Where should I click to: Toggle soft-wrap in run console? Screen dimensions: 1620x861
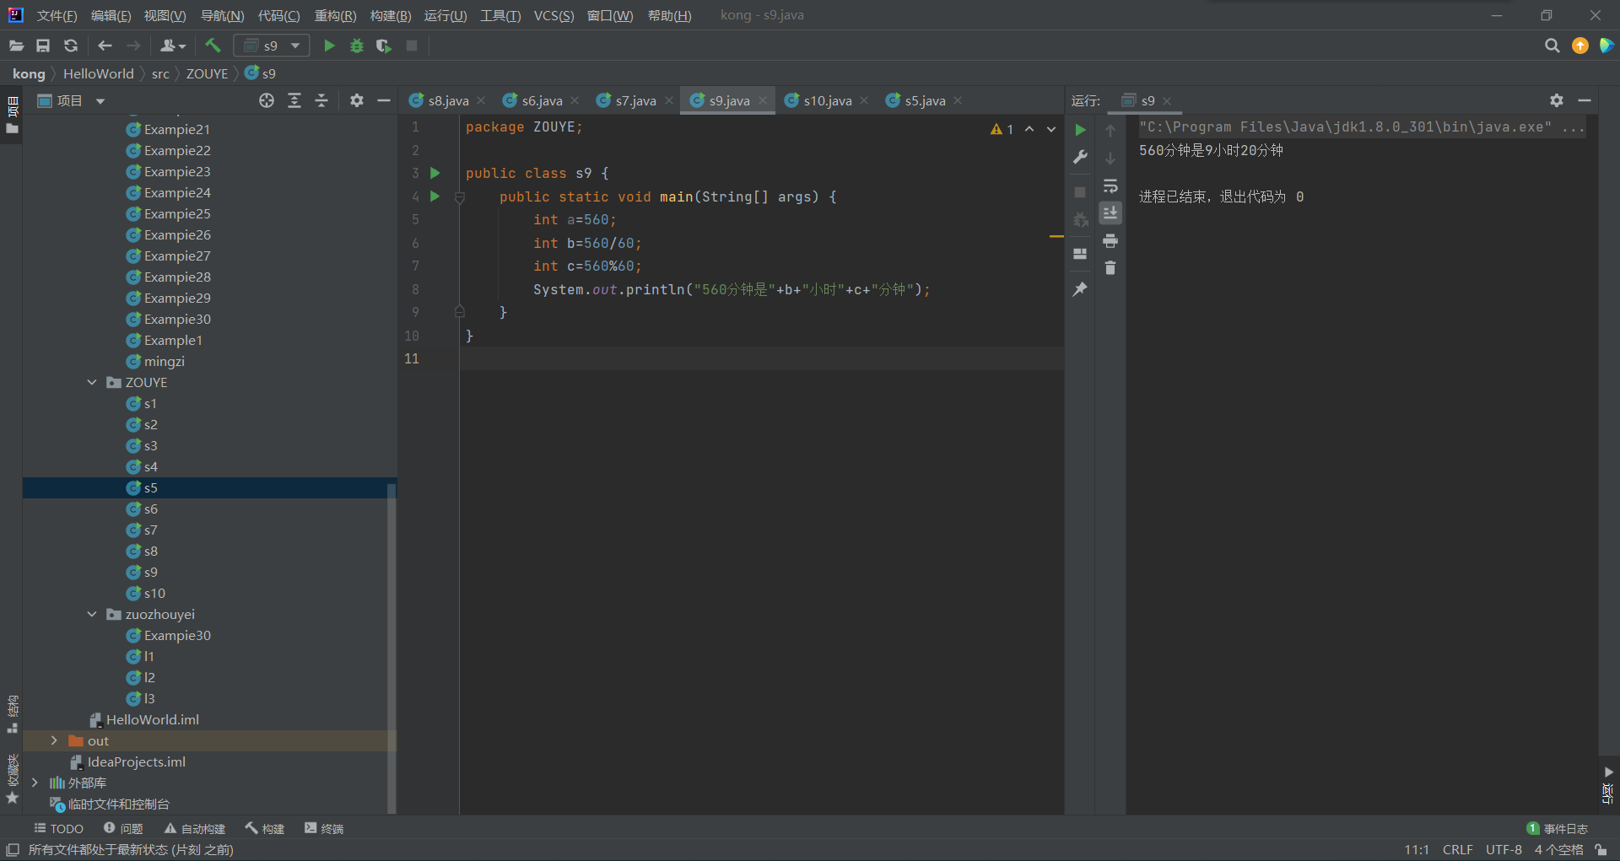coord(1110,186)
